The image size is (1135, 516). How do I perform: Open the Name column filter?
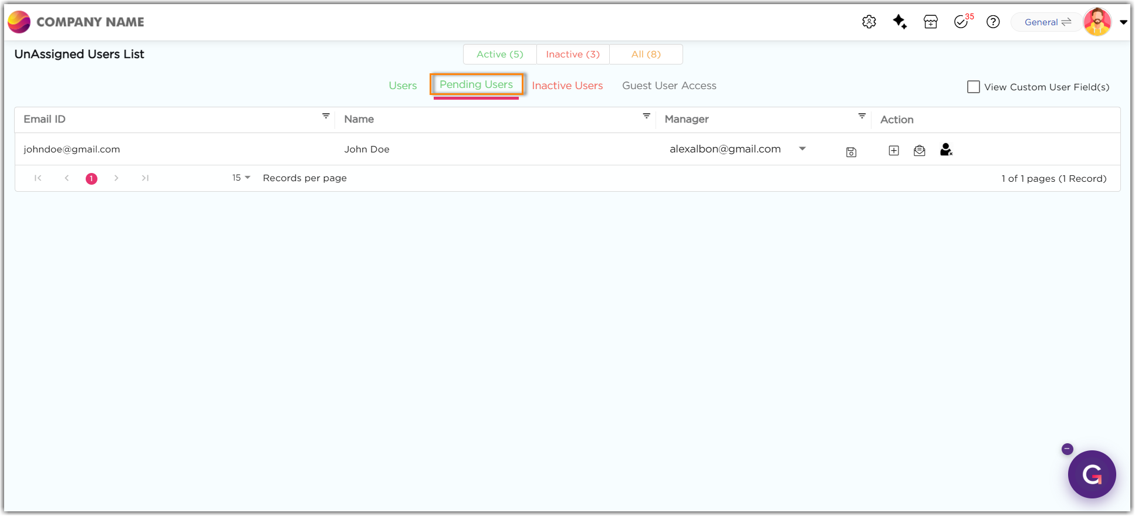[646, 116]
